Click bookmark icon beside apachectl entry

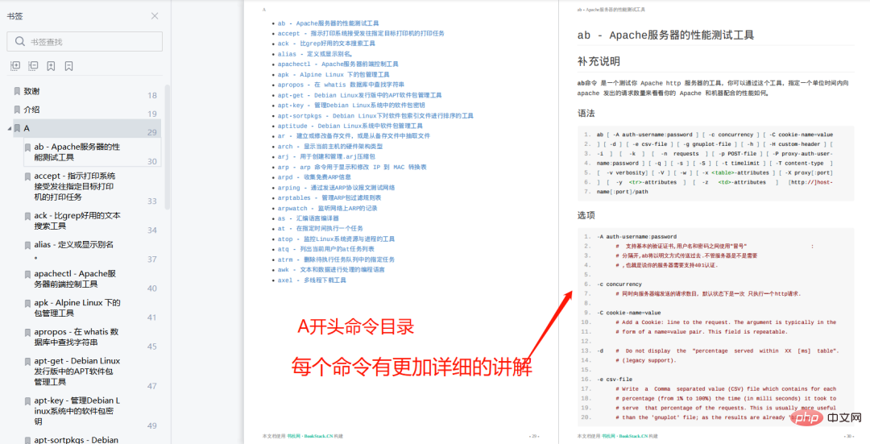27,274
